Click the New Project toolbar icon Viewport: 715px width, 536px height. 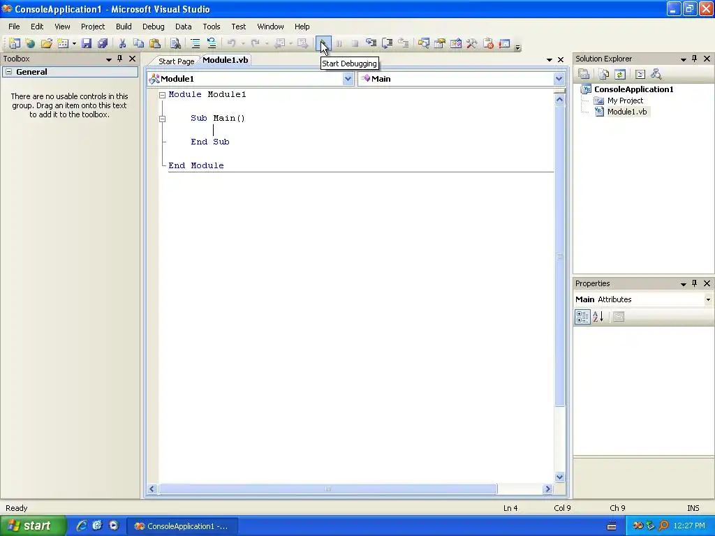tap(15, 43)
